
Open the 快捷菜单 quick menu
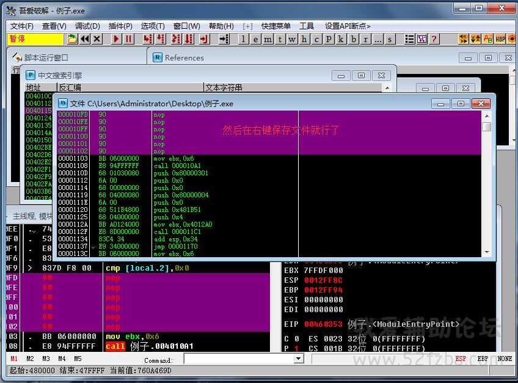275,26
